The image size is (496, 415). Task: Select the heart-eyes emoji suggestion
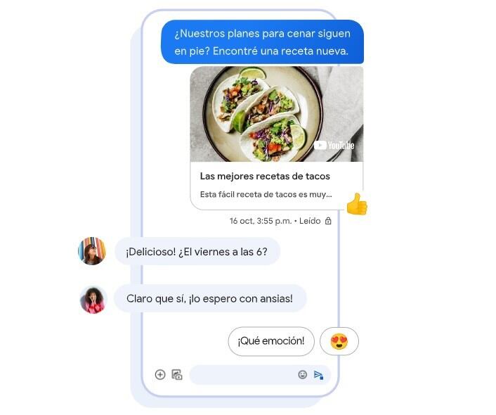coord(339,342)
